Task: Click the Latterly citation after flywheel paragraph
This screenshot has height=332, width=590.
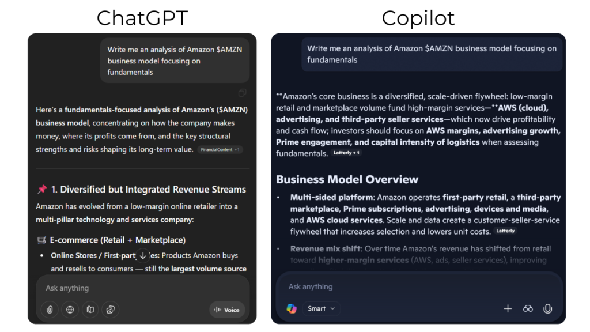Action: click(505, 231)
